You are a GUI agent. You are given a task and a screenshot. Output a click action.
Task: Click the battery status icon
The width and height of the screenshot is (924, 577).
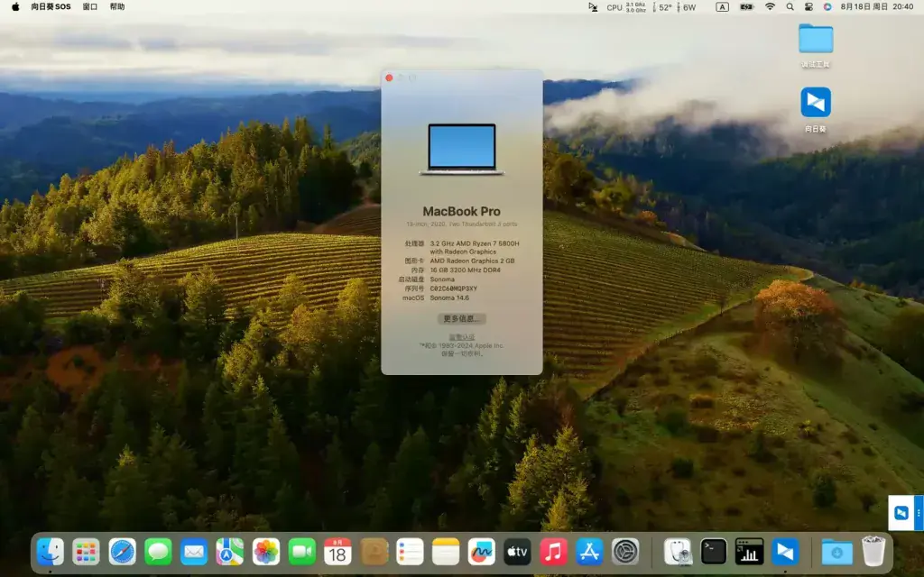coord(746,6)
